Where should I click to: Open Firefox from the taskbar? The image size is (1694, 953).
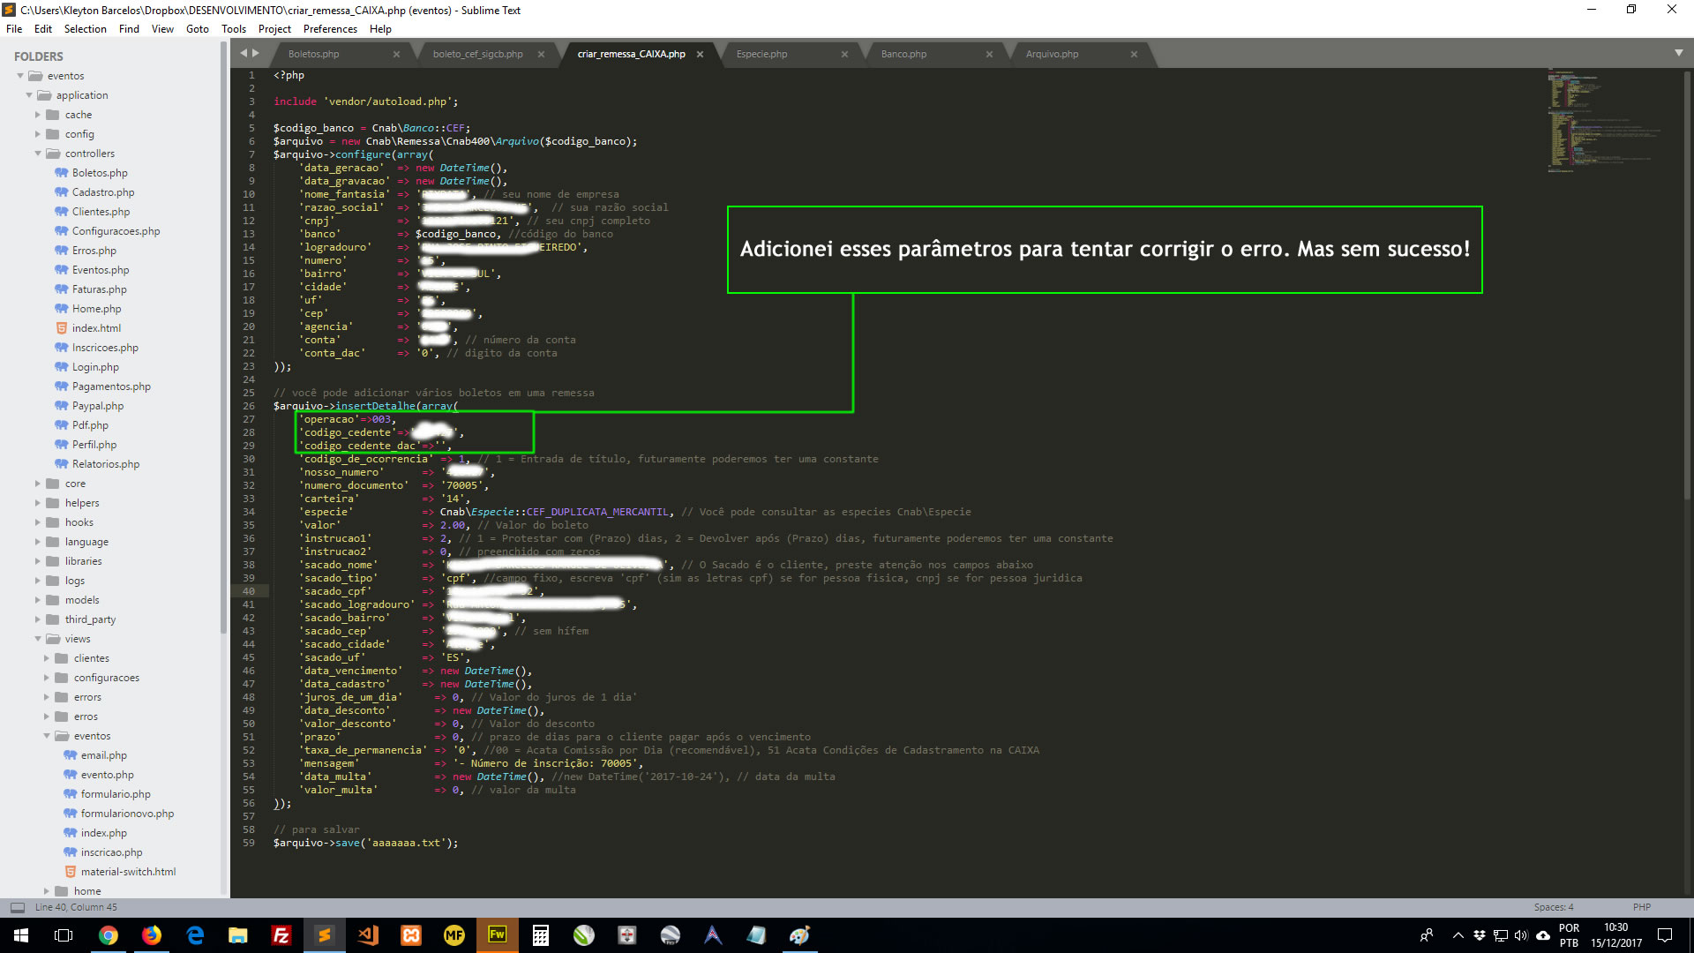click(x=152, y=935)
